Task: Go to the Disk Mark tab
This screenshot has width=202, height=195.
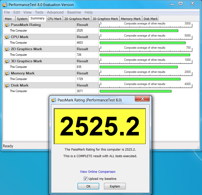Action: pyautogui.click(x=150, y=19)
